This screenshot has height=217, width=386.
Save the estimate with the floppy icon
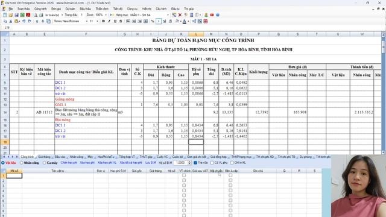point(16,15)
